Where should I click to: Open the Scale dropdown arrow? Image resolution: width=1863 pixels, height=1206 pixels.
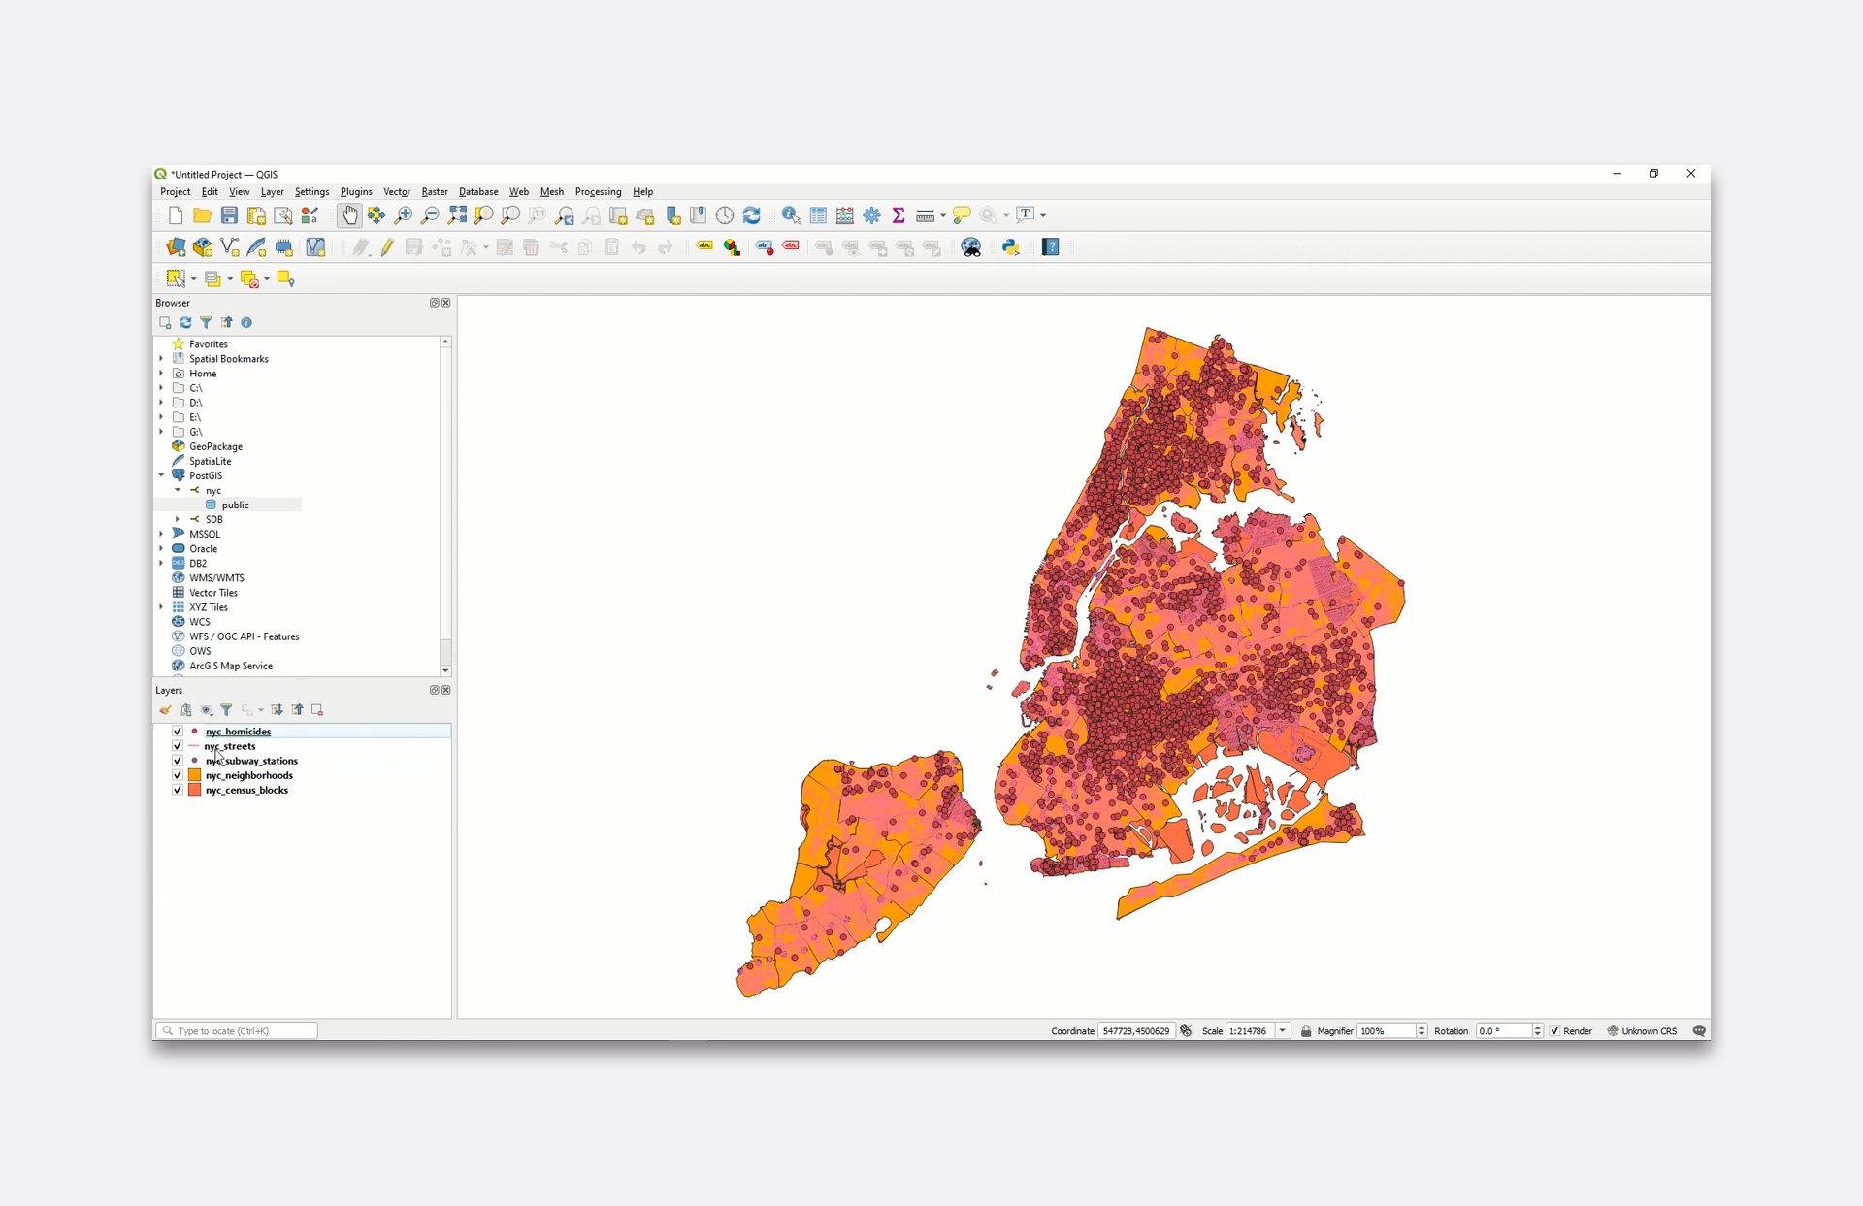[x=1283, y=1031]
